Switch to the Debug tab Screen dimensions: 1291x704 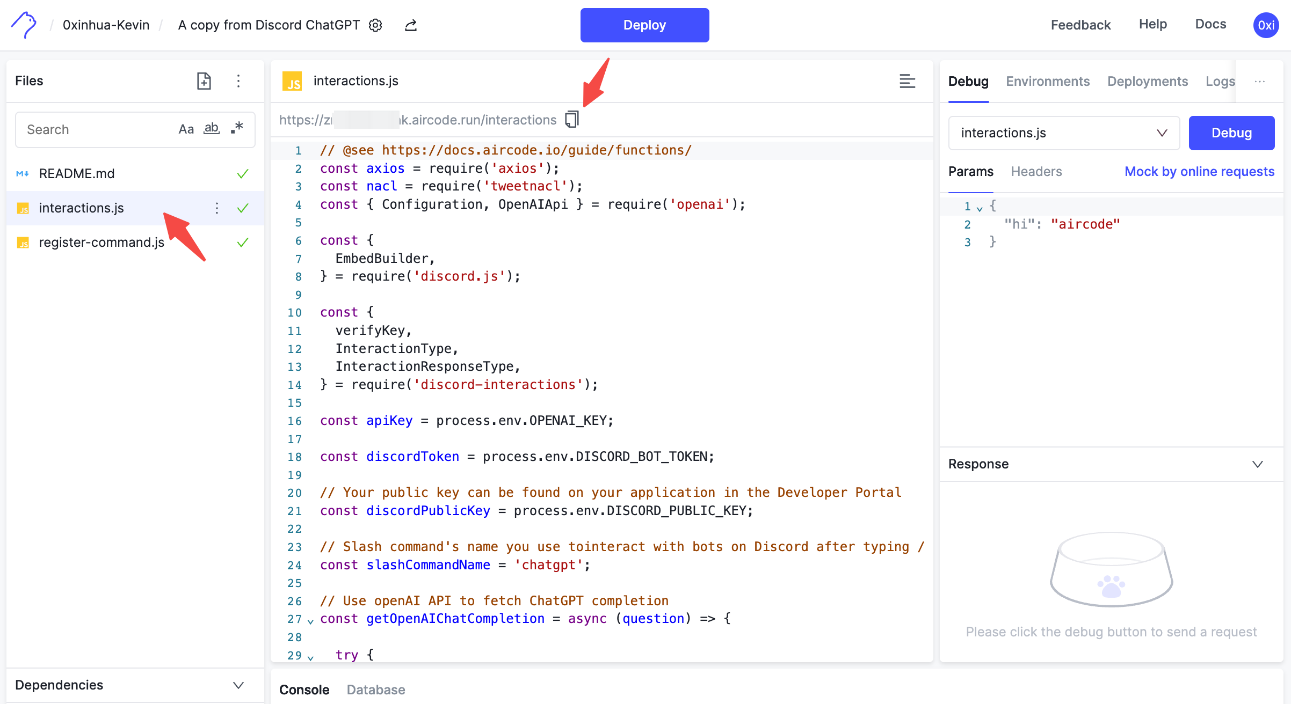coord(968,82)
